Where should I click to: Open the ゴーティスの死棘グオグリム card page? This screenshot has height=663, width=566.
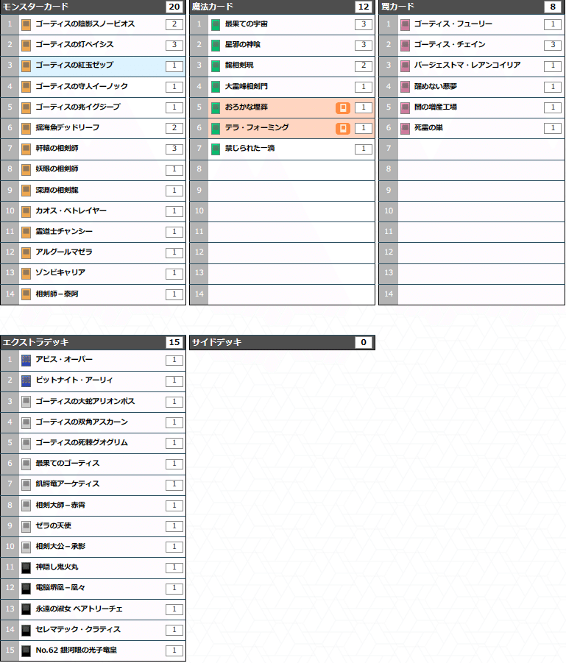pos(82,443)
